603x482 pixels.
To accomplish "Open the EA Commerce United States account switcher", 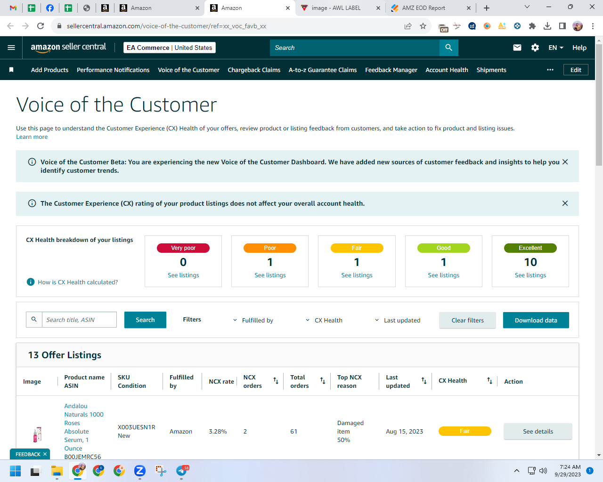I will pos(170,48).
